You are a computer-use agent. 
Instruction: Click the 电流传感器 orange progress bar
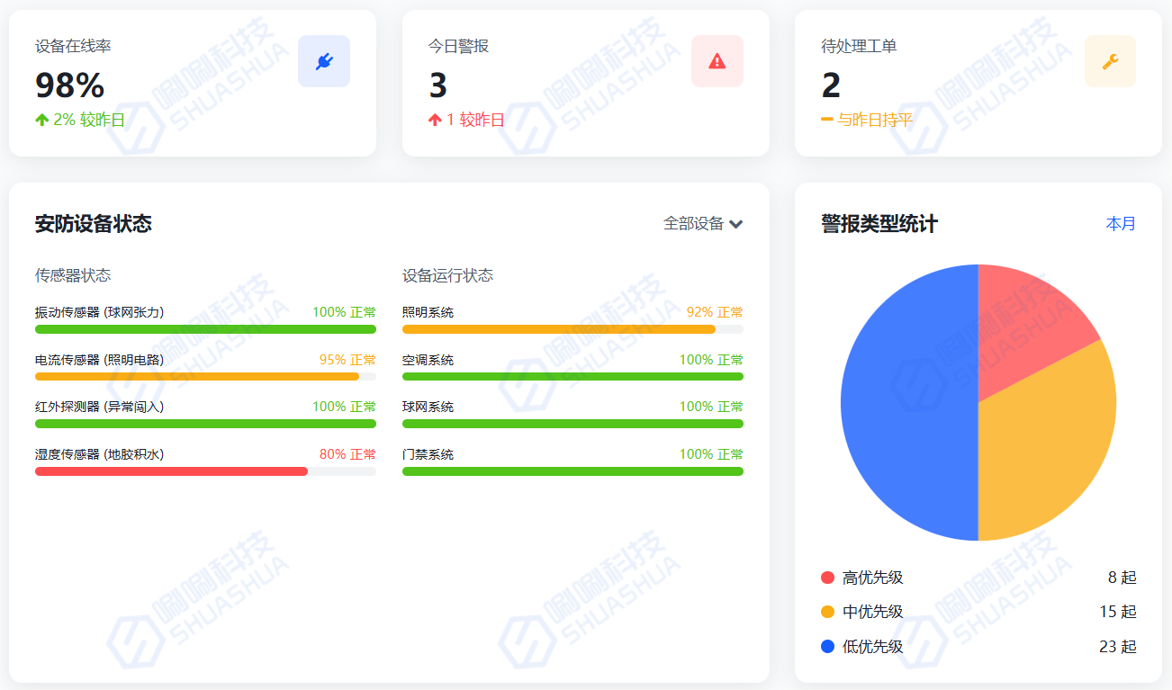coord(196,377)
